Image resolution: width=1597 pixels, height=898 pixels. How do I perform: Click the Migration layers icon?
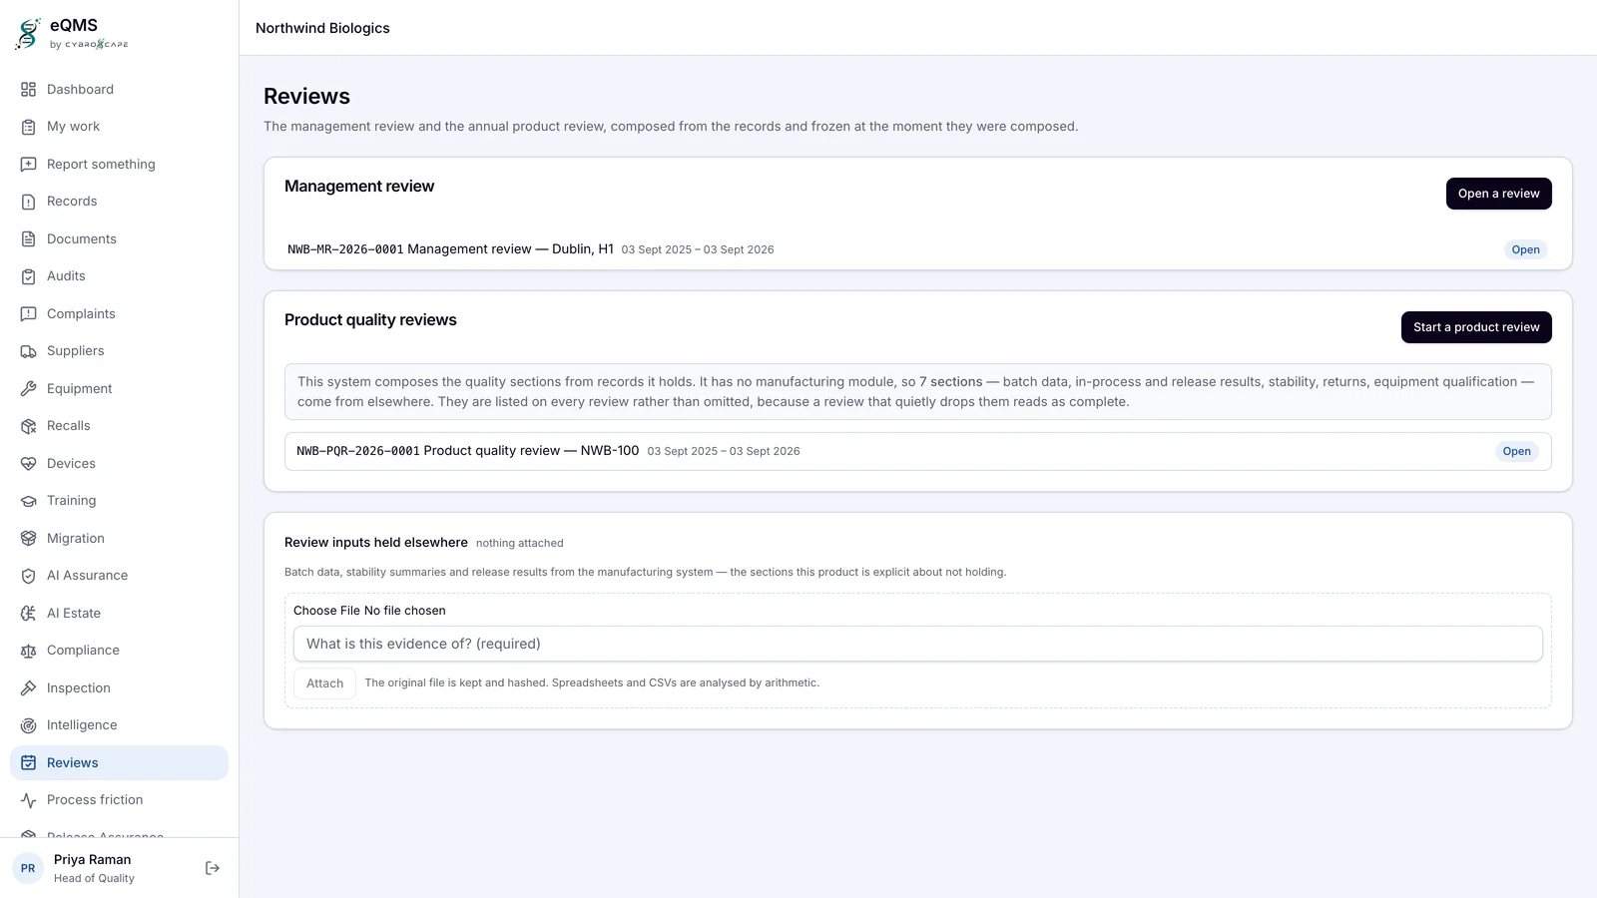click(x=28, y=539)
